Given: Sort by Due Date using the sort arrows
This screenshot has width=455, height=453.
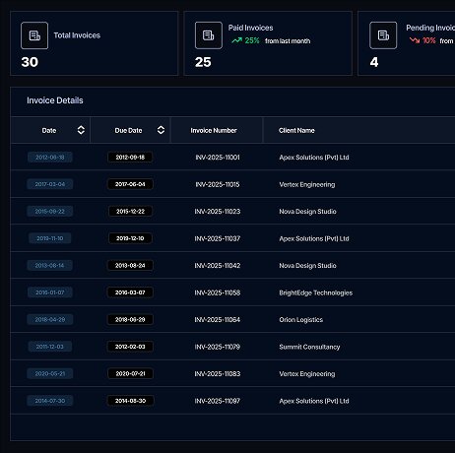Looking at the screenshot, I should tap(161, 130).
